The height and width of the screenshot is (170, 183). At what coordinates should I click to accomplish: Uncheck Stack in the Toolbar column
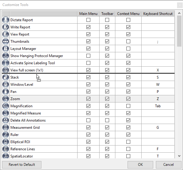(107, 77)
